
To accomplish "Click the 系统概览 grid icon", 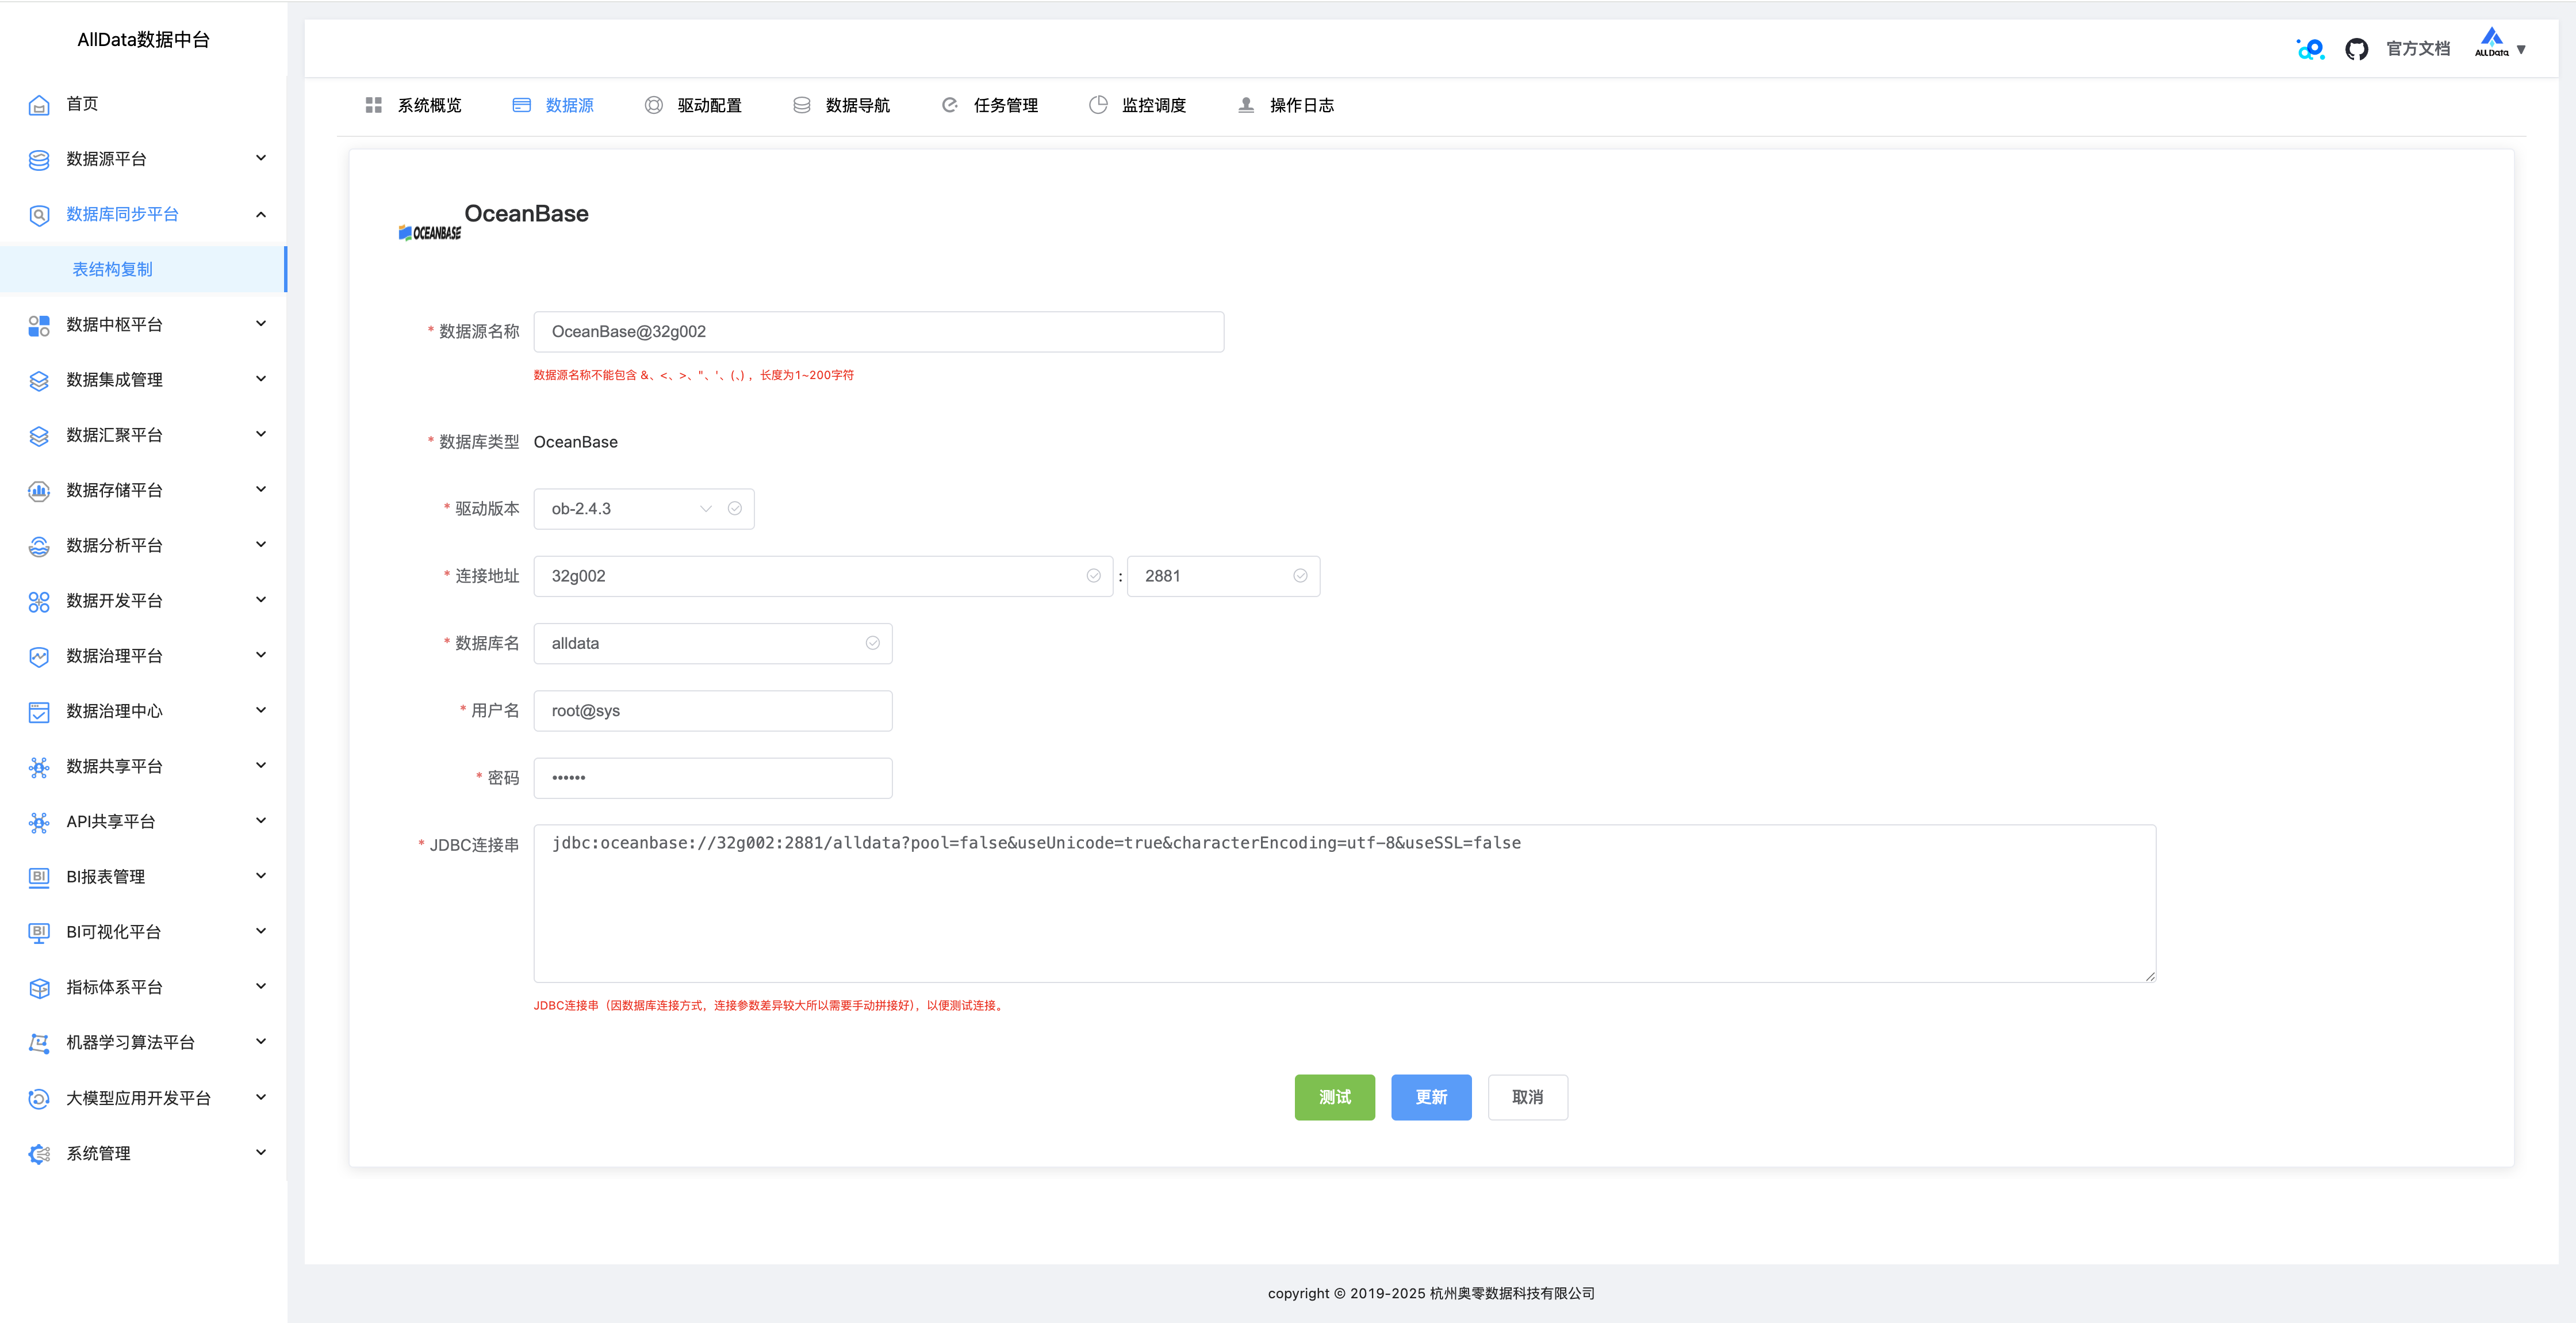I will point(374,105).
